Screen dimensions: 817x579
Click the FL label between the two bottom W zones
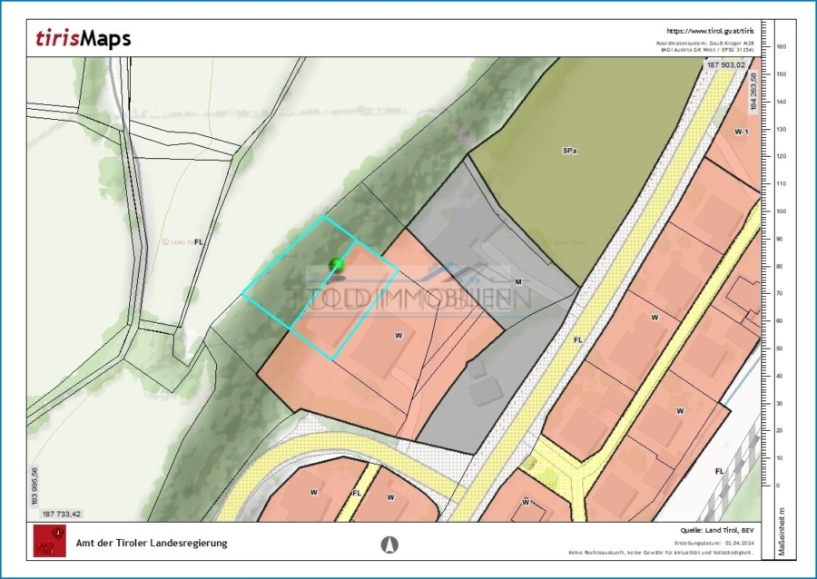click(x=357, y=493)
